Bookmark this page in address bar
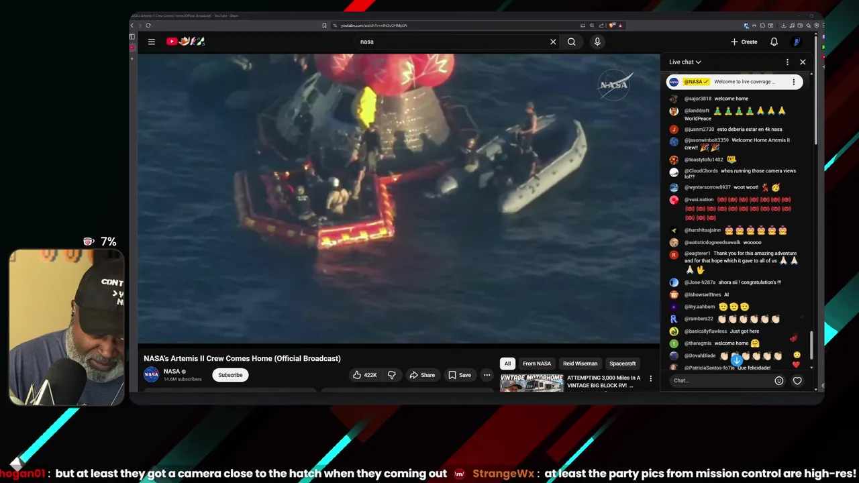 324,25
